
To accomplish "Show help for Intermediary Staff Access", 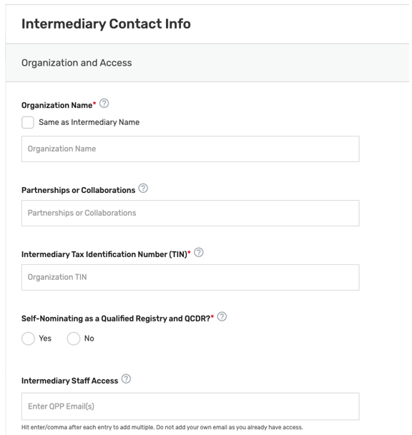I will pyautogui.click(x=126, y=379).
